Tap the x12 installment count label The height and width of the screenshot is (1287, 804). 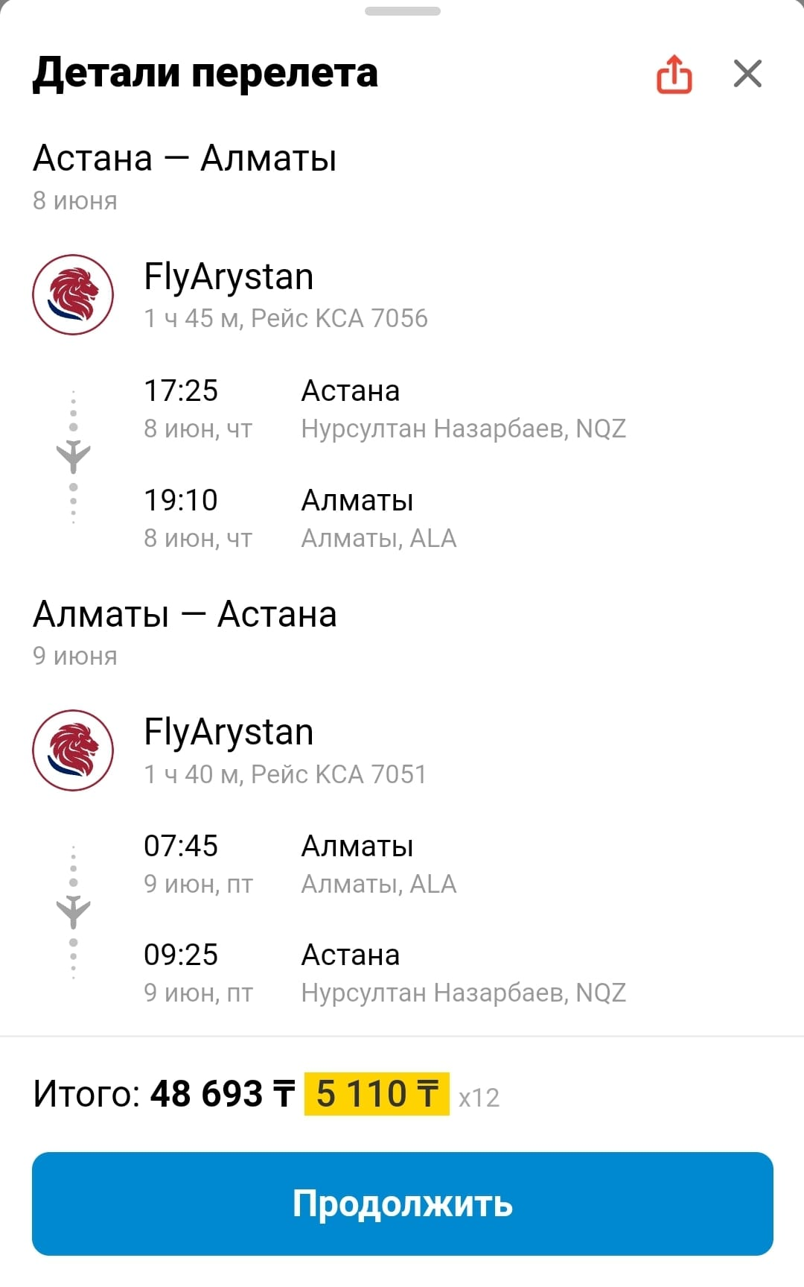point(479,1098)
